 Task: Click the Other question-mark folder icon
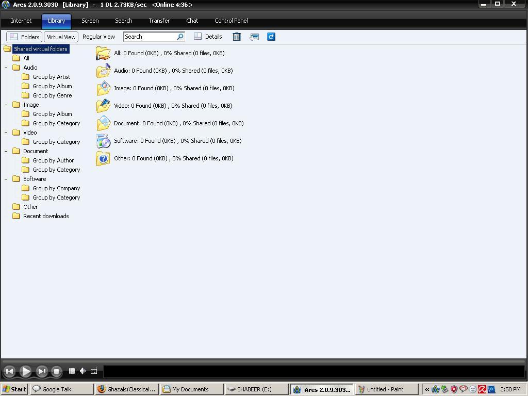coord(103,158)
